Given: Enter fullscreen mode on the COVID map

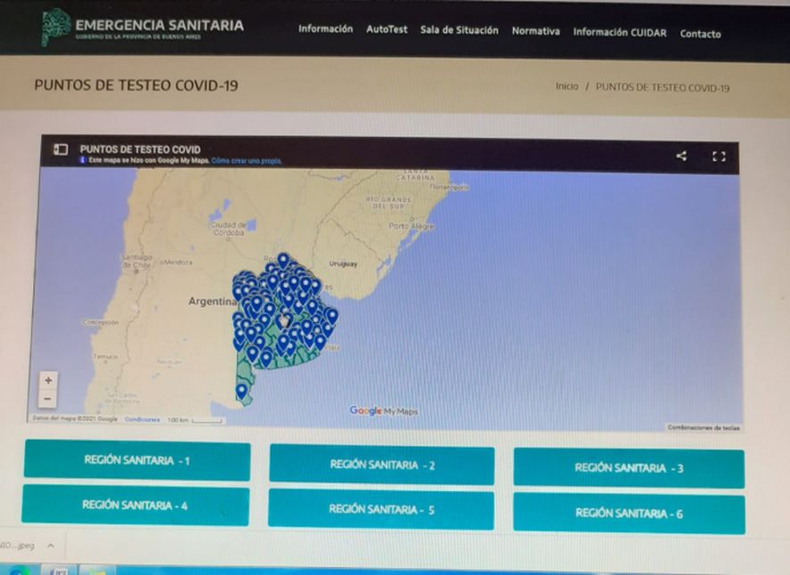Looking at the screenshot, I should (720, 156).
